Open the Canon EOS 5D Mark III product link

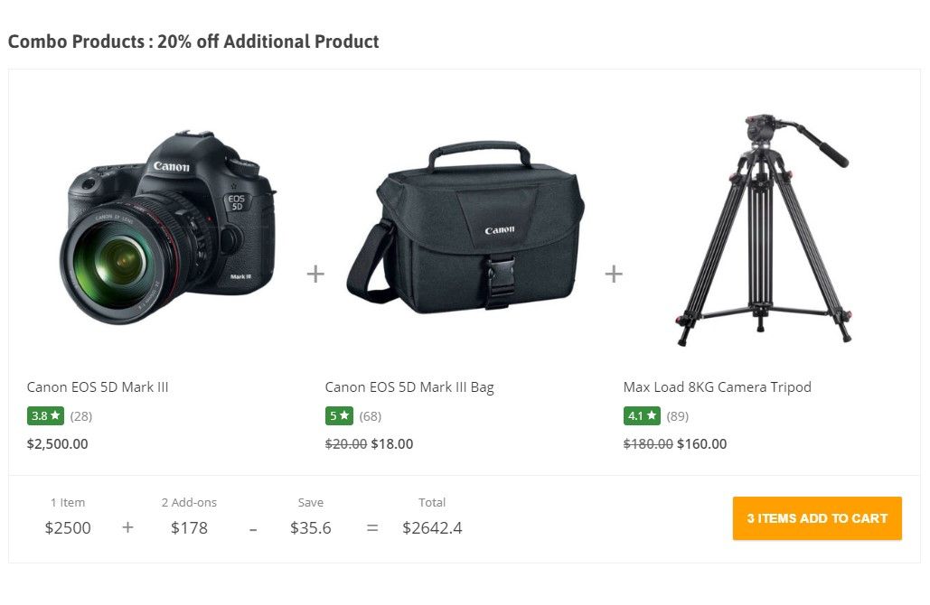click(98, 386)
